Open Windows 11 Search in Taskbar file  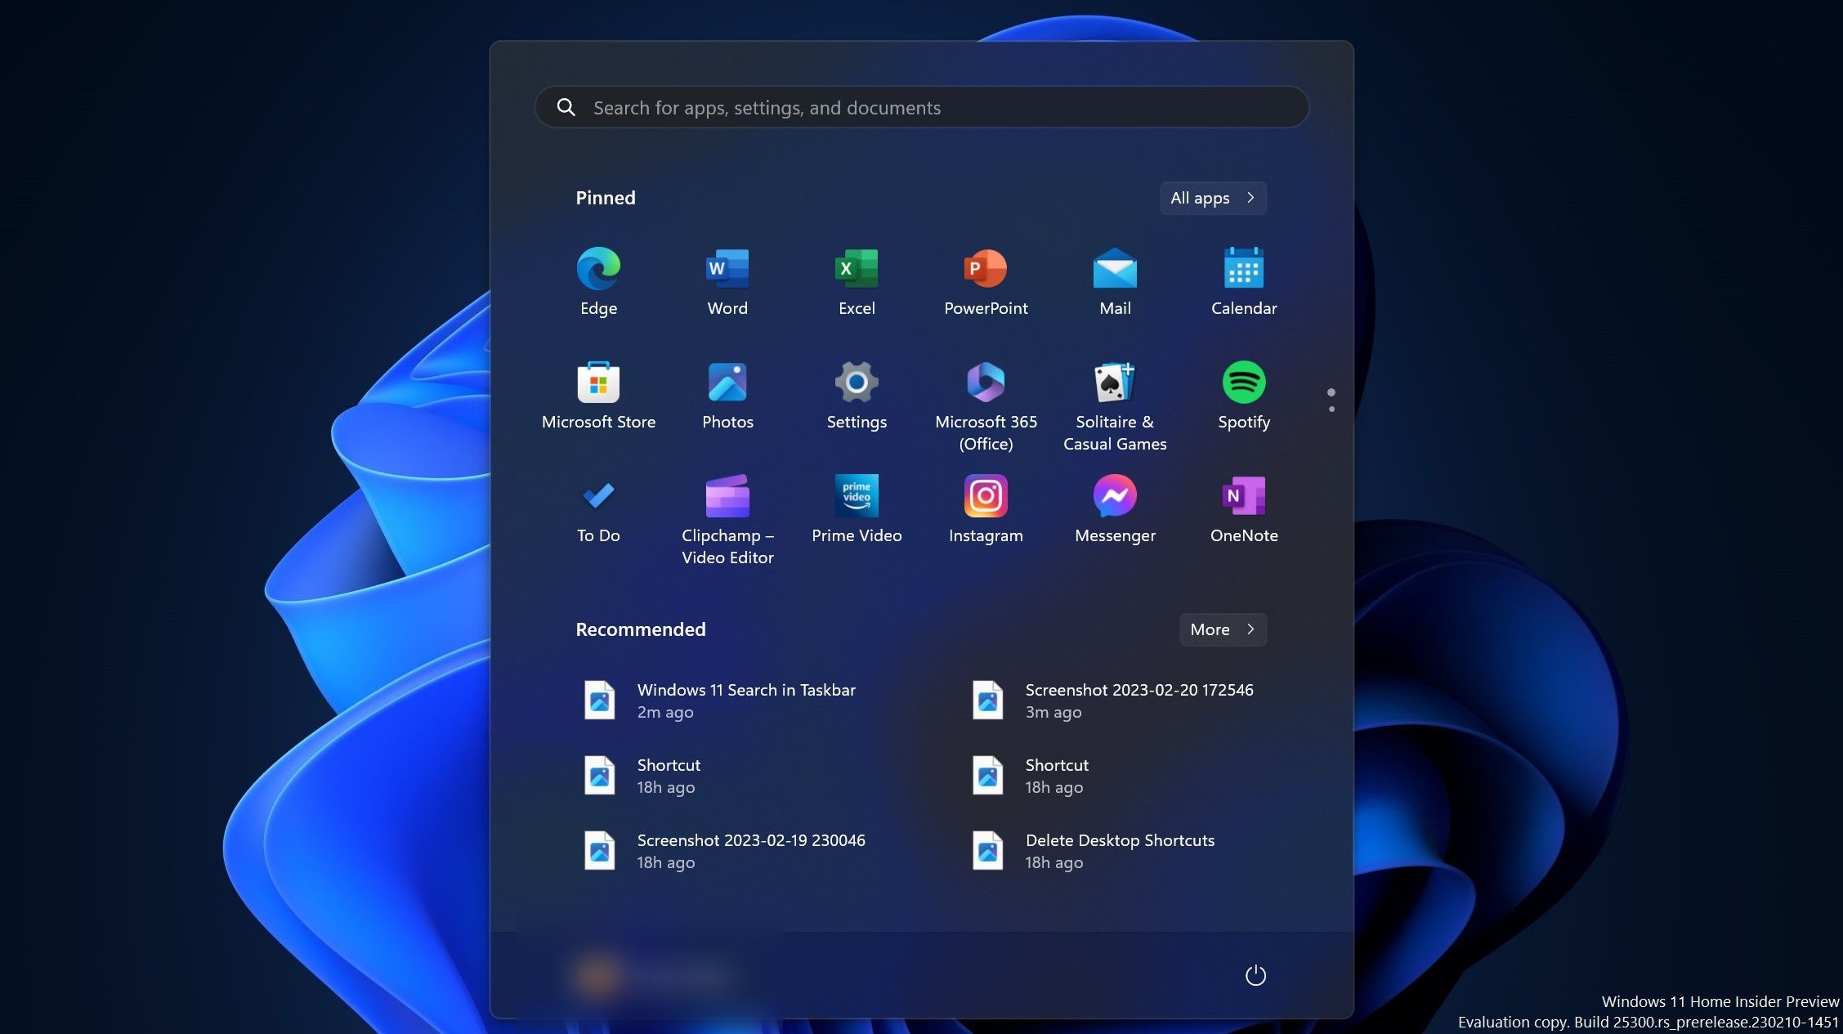[x=745, y=699]
